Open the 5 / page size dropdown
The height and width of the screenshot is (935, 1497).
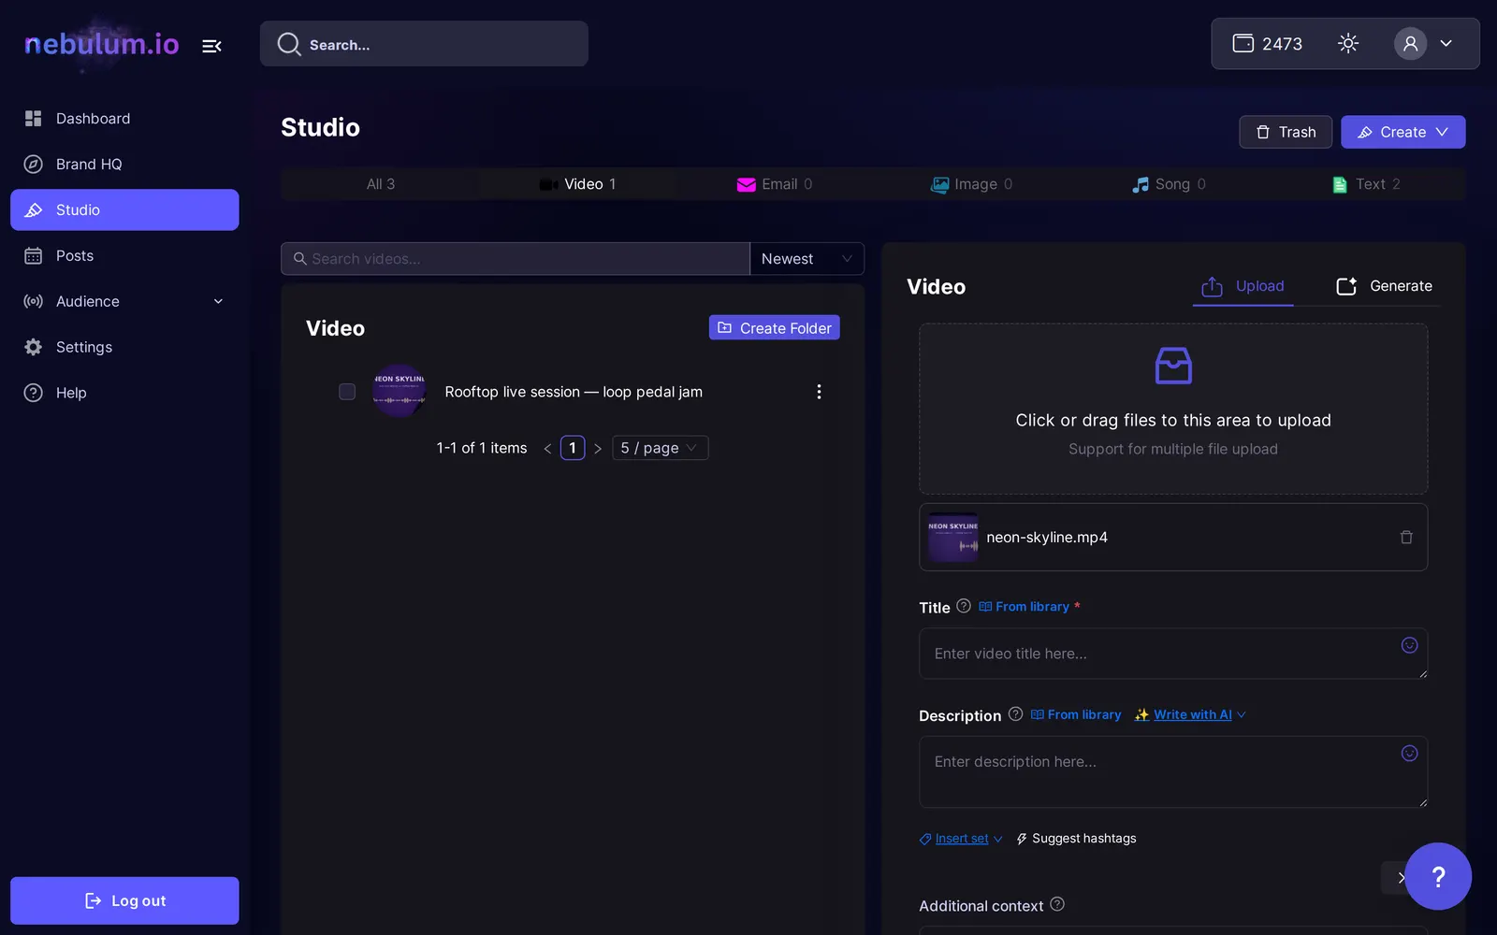coord(660,448)
